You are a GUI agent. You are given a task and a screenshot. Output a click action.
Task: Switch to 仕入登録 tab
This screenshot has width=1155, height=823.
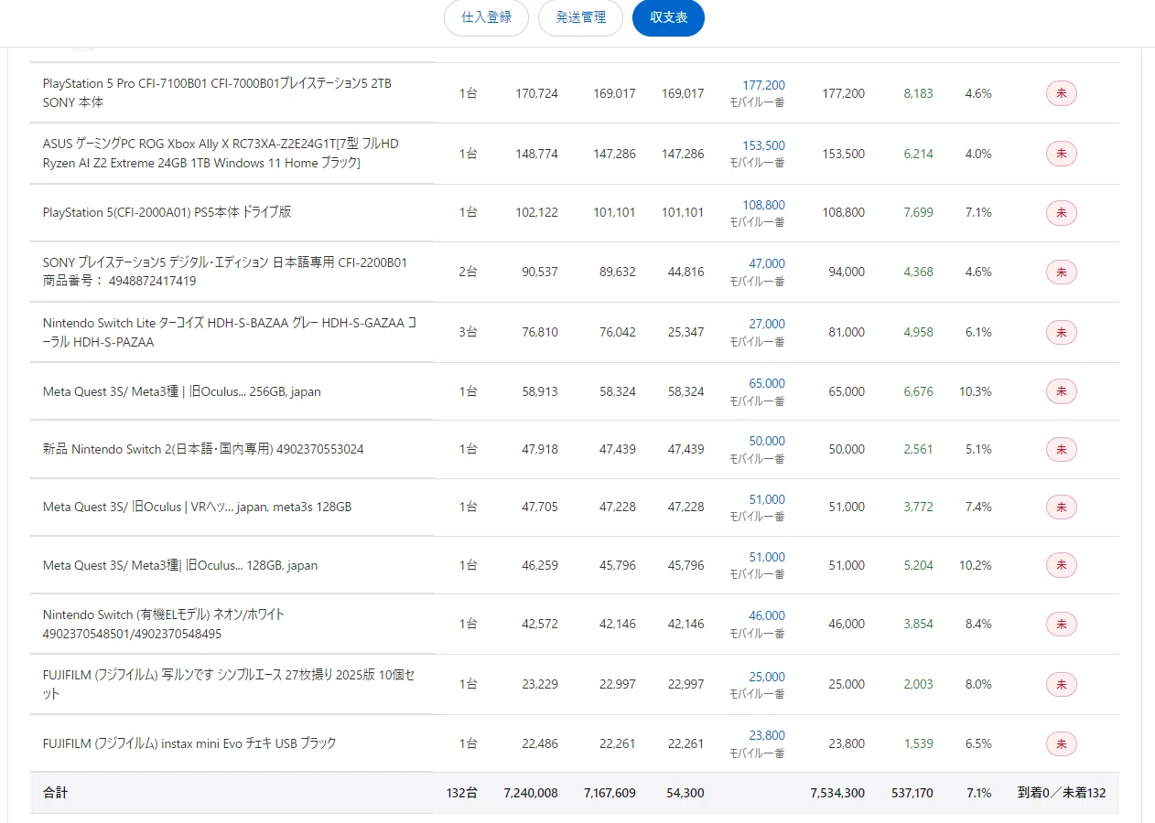click(486, 17)
